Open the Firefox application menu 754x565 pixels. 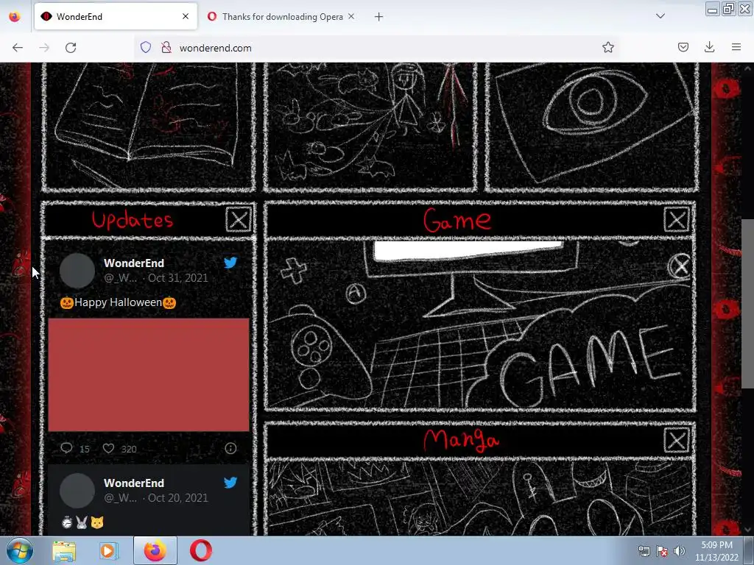pyautogui.click(x=736, y=47)
